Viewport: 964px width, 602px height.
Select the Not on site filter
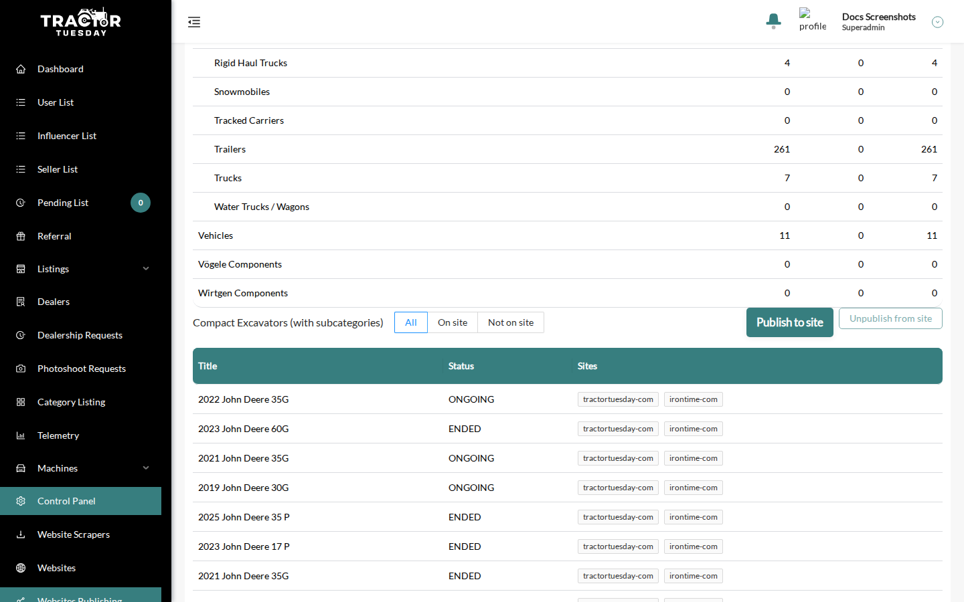(511, 322)
